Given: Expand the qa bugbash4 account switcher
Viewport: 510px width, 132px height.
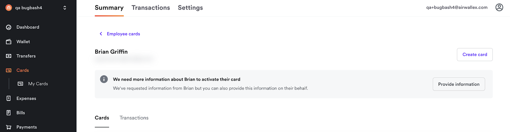Looking at the screenshot, I should point(65,8).
